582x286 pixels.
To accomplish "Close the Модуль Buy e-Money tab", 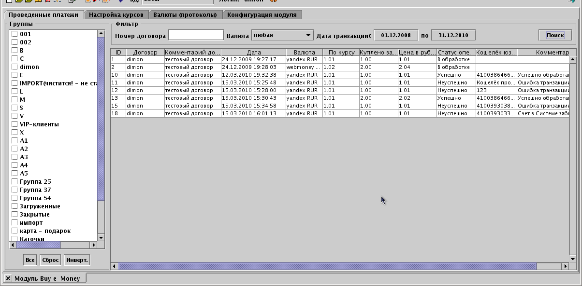I will pos(8,278).
